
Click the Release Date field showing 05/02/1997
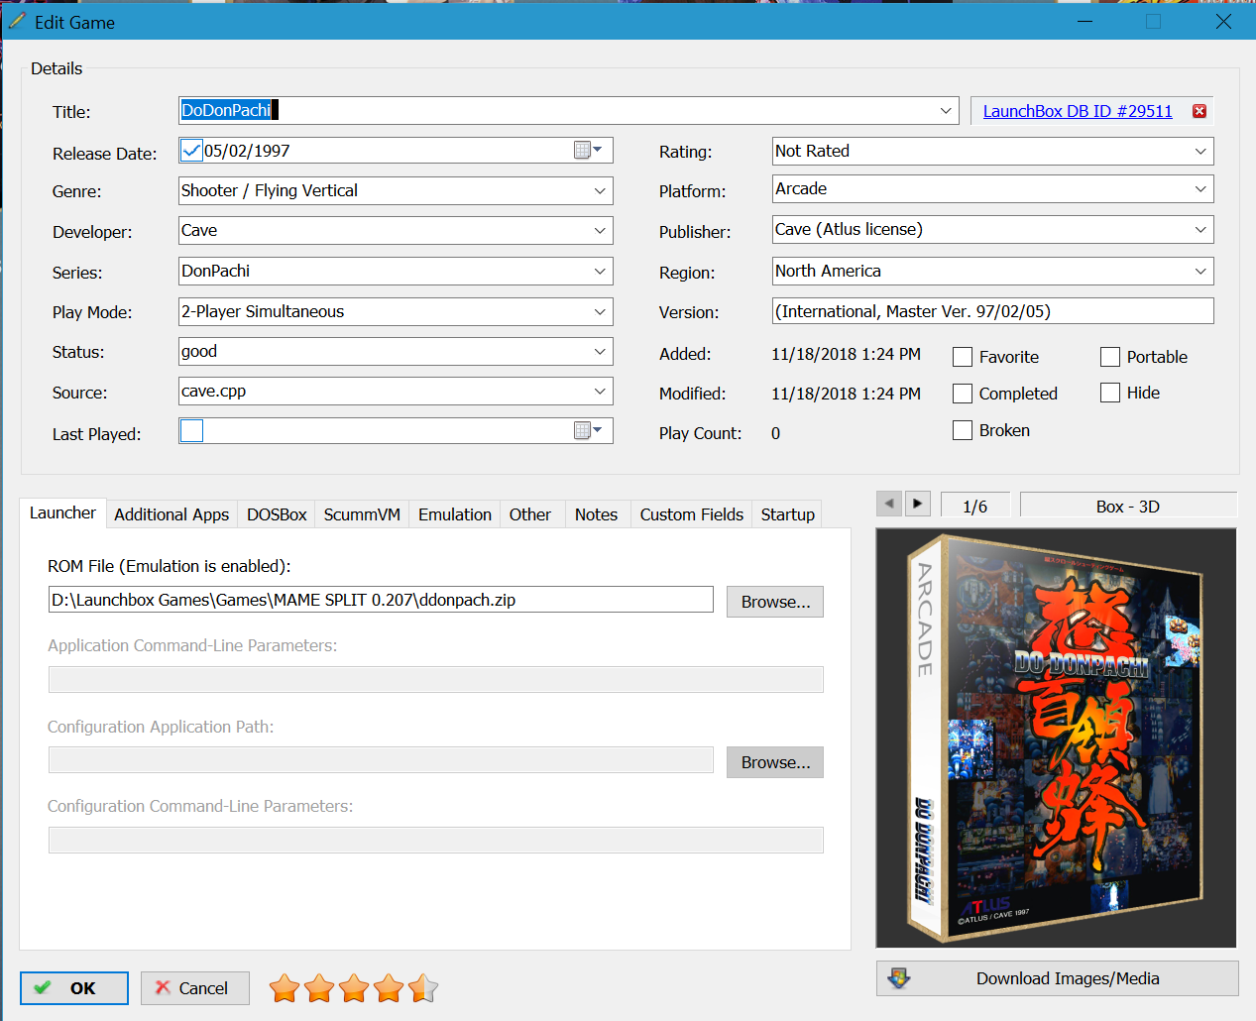pos(396,151)
